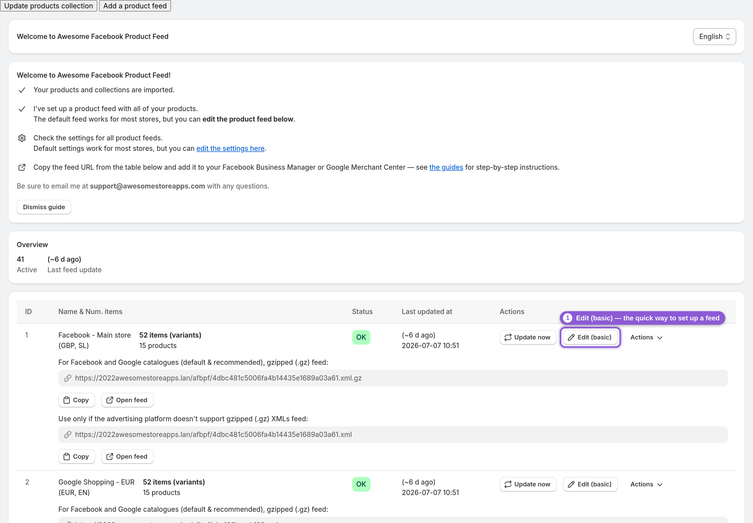Copy the Facebook non-gzipped XML feed URL
Viewport: 753px width, 523px height.
(77, 457)
